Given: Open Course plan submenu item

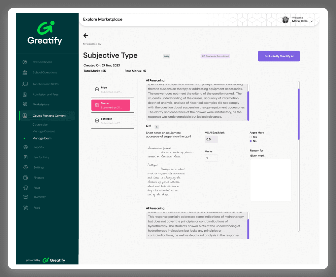Looking at the screenshot, I should (x=40, y=125).
